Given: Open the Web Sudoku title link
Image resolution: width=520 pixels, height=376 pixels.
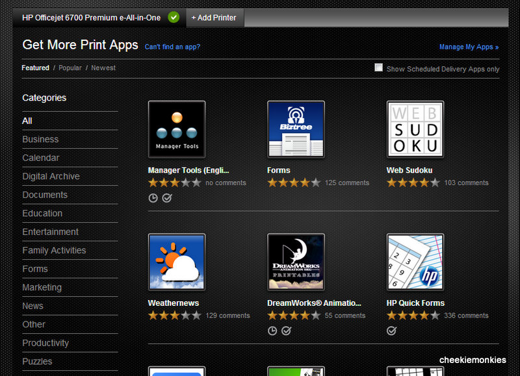Looking at the screenshot, I should (409, 170).
